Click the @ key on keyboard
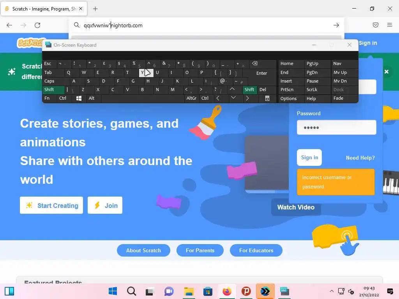The height and width of the screenshot is (299, 399). 225,81
